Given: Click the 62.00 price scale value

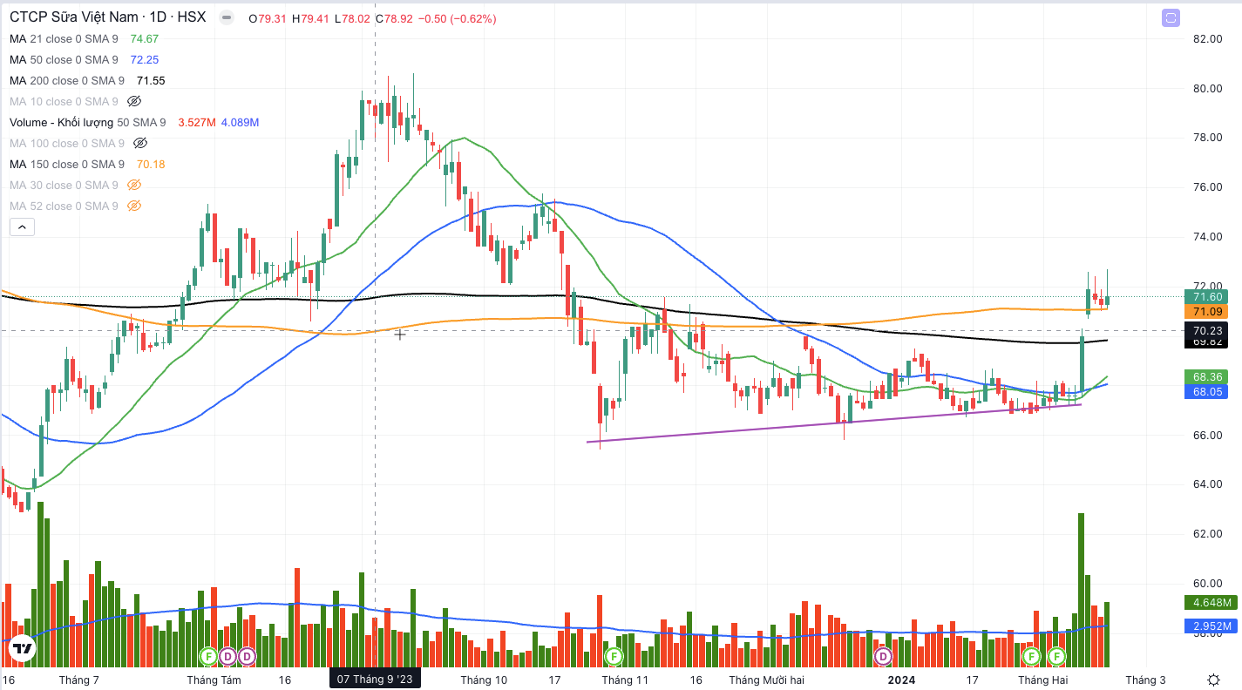Looking at the screenshot, I should click(x=1207, y=534).
